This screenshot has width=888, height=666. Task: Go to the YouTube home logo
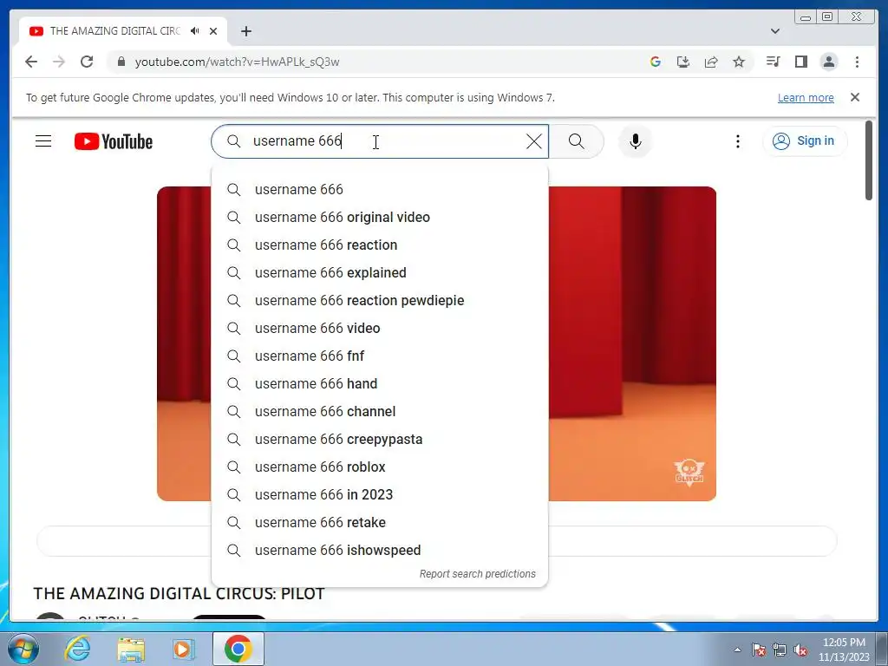click(114, 141)
